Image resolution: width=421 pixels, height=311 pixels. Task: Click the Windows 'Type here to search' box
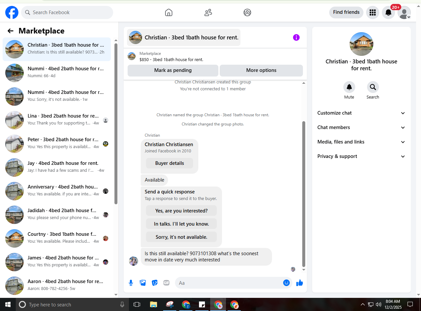[x=72, y=304]
